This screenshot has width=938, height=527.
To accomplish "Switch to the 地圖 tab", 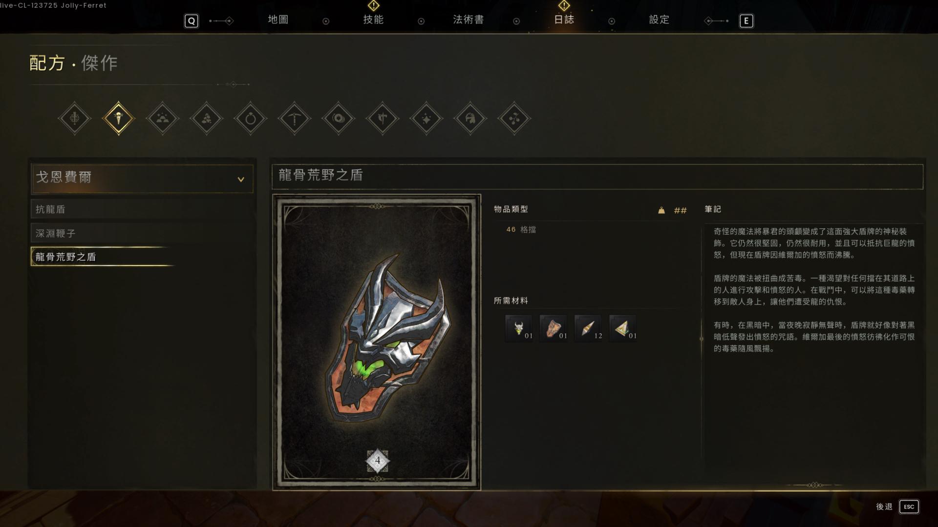I will coord(278,20).
